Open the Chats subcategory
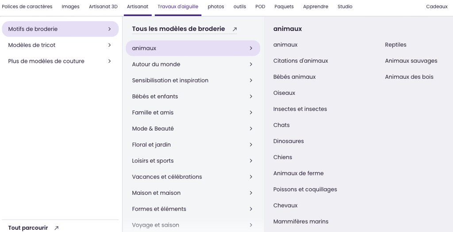 tap(281, 125)
